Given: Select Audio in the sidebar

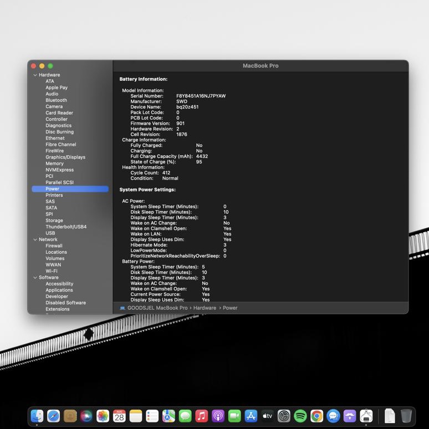Looking at the screenshot, I should [52, 94].
